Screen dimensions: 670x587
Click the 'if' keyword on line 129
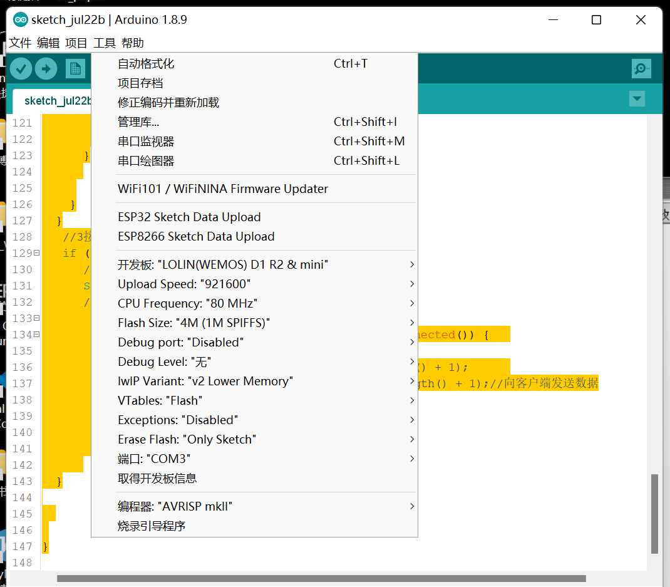click(70, 253)
